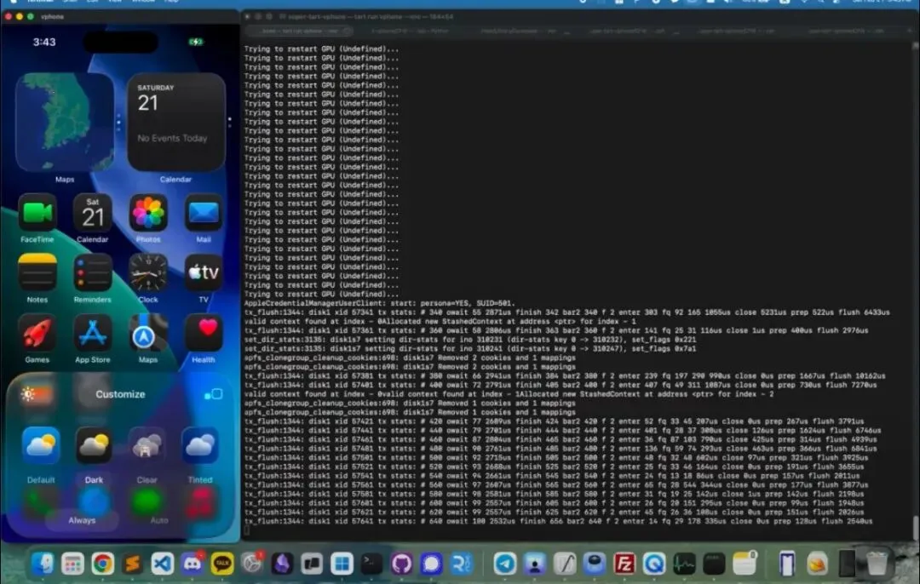Select the Dark icon style
This screenshot has height=584, width=920.
94,445
